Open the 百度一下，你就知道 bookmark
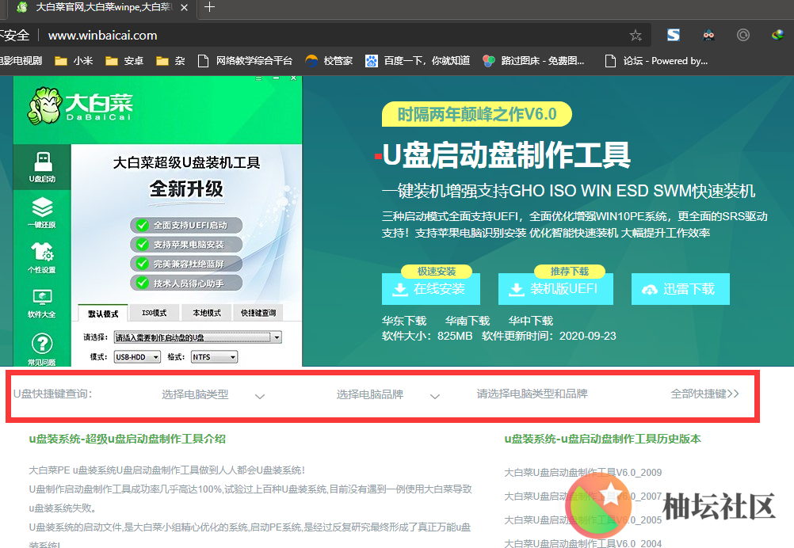The height and width of the screenshot is (548, 794). 418,61
